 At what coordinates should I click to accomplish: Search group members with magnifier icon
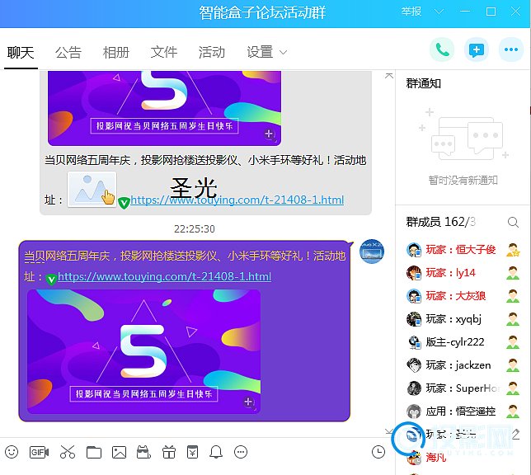click(513, 223)
